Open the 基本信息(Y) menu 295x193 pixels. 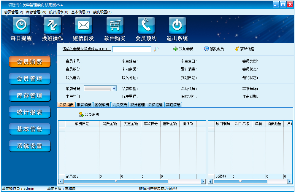click(80, 12)
